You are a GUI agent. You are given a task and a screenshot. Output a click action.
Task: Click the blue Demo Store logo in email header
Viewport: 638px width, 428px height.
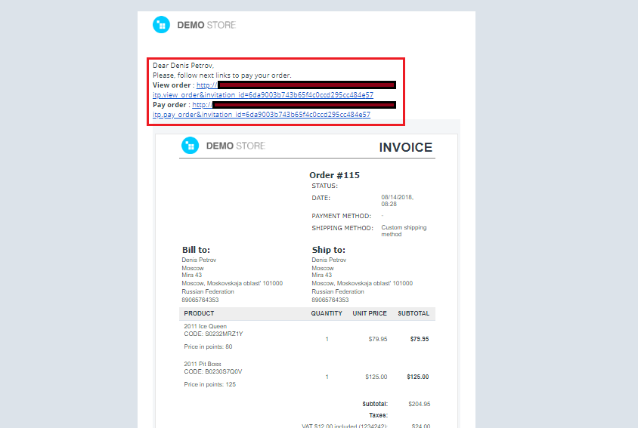point(161,25)
